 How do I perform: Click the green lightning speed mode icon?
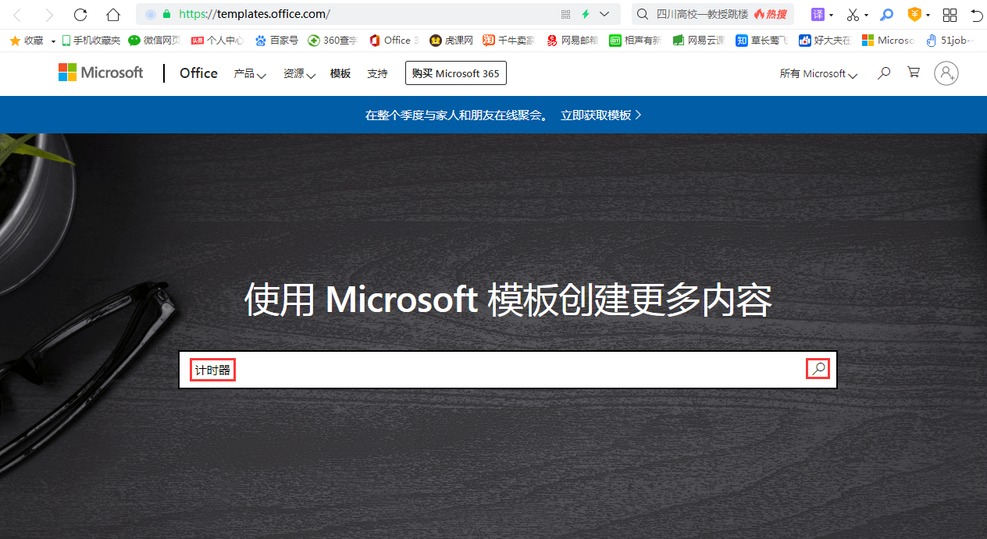tap(585, 14)
